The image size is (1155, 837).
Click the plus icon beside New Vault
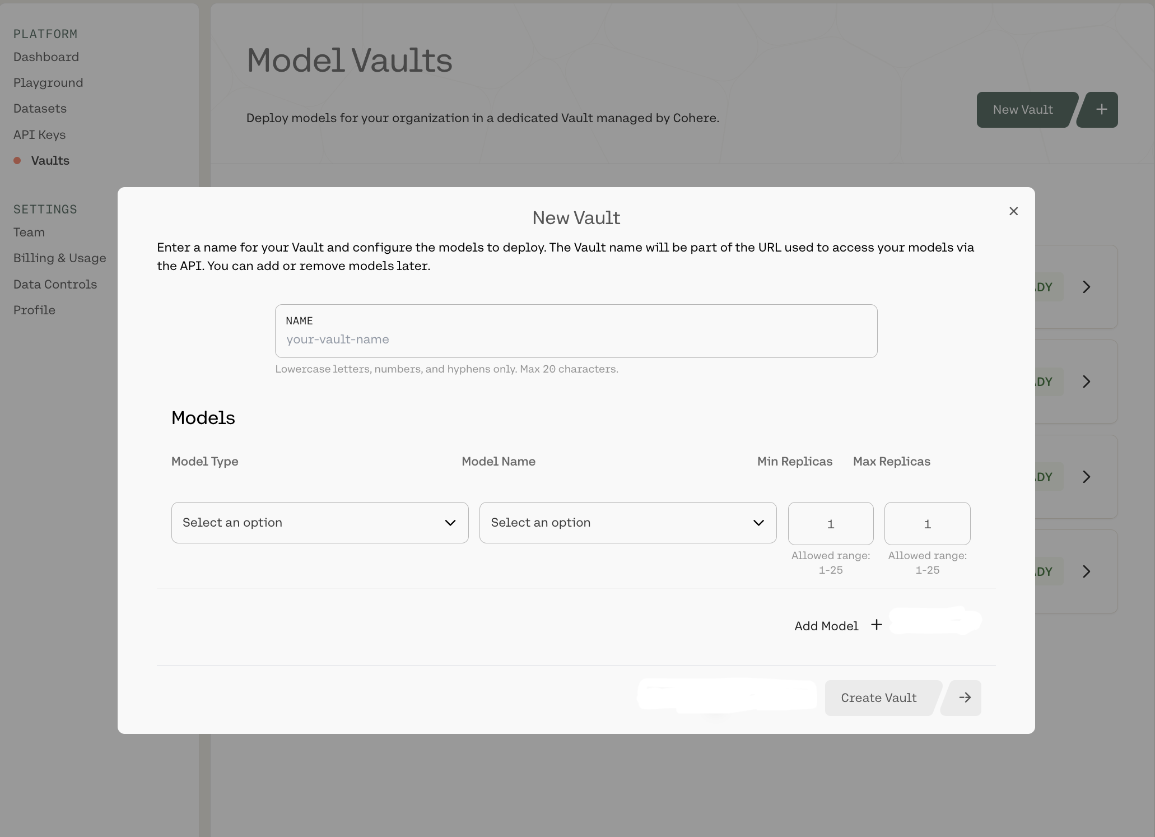click(x=1101, y=110)
